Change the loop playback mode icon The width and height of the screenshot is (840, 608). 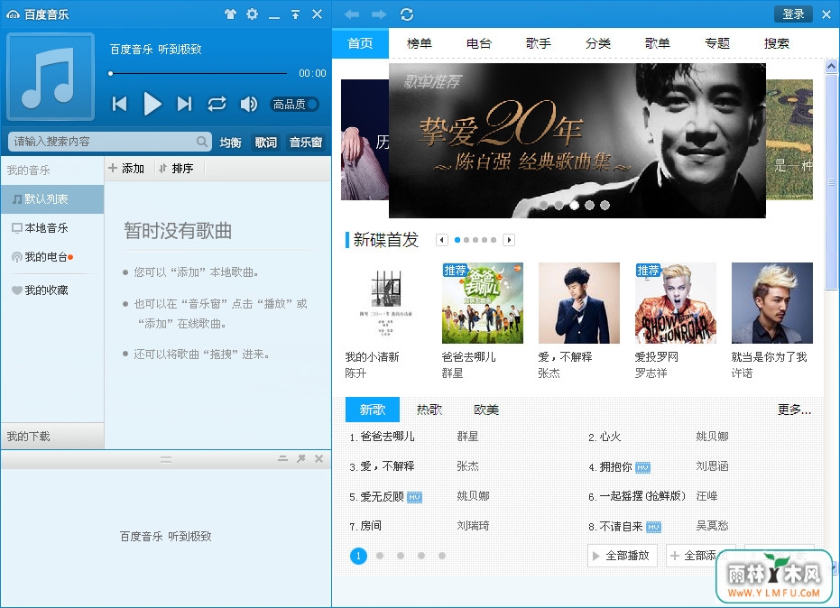(217, 104)
